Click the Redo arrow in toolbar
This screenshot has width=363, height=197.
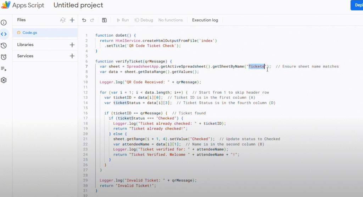[x=92, y=20]
